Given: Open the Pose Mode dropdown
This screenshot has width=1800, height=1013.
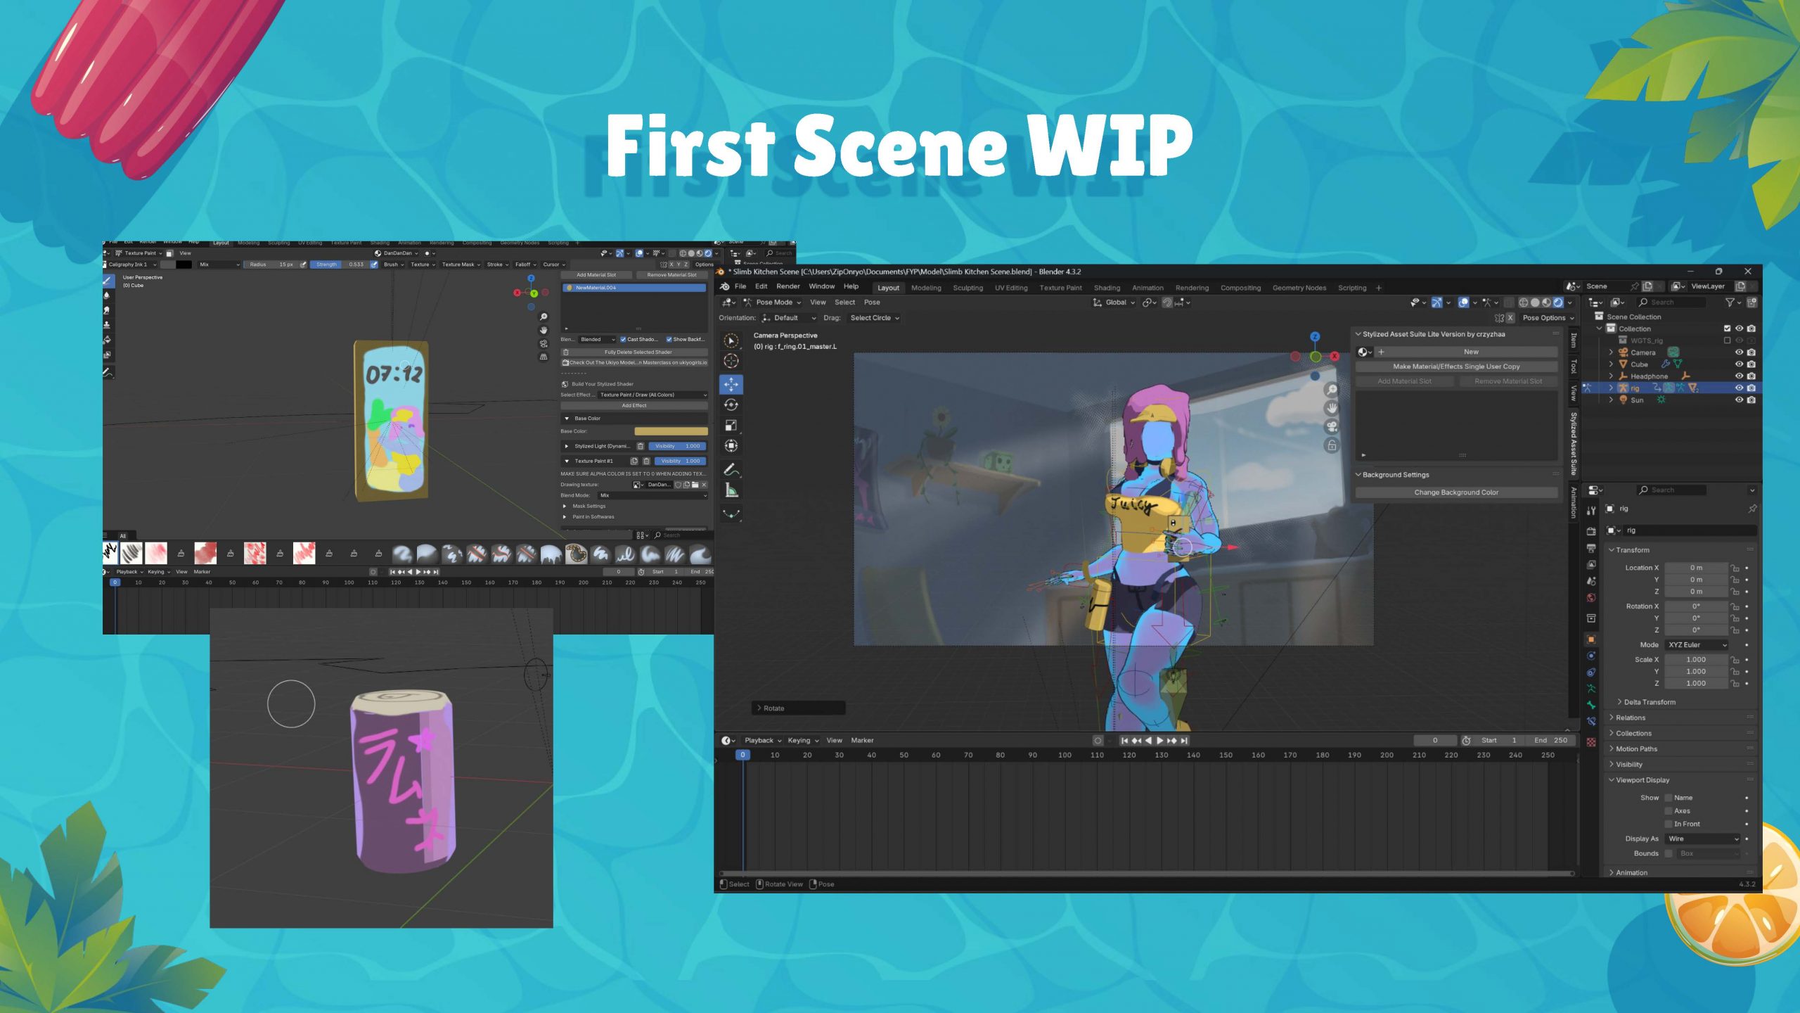Looking at the screenshot, I should (772, 302).
